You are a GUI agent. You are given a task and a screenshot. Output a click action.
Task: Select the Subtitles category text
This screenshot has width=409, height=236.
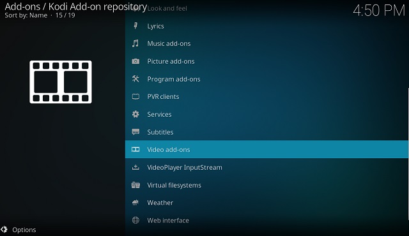pyautogui.click(x=160, y=132)
